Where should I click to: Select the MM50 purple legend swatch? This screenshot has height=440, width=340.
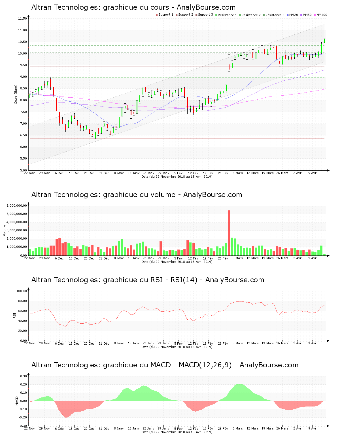point(301,15)
